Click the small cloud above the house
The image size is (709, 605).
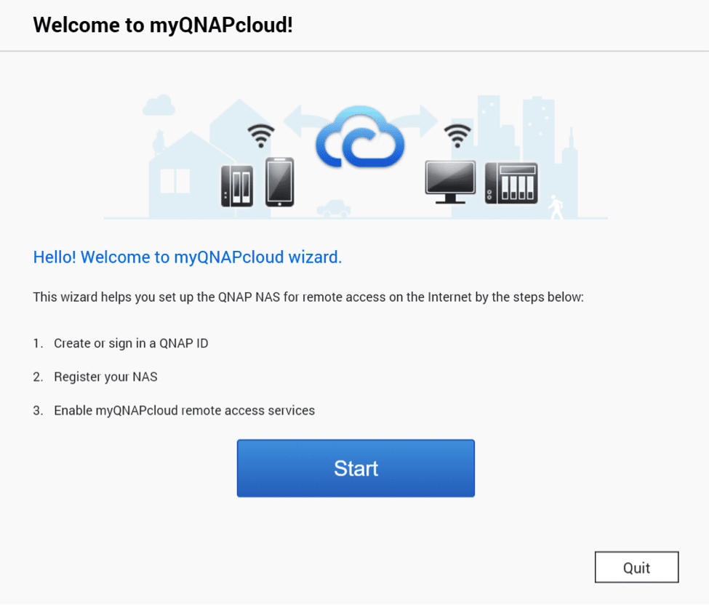tap(159, 105)
